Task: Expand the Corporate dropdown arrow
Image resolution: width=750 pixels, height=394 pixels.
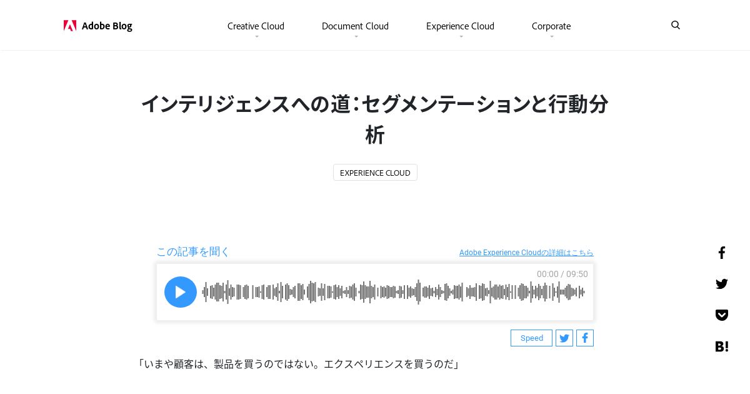Action: [x=552, y=37]
